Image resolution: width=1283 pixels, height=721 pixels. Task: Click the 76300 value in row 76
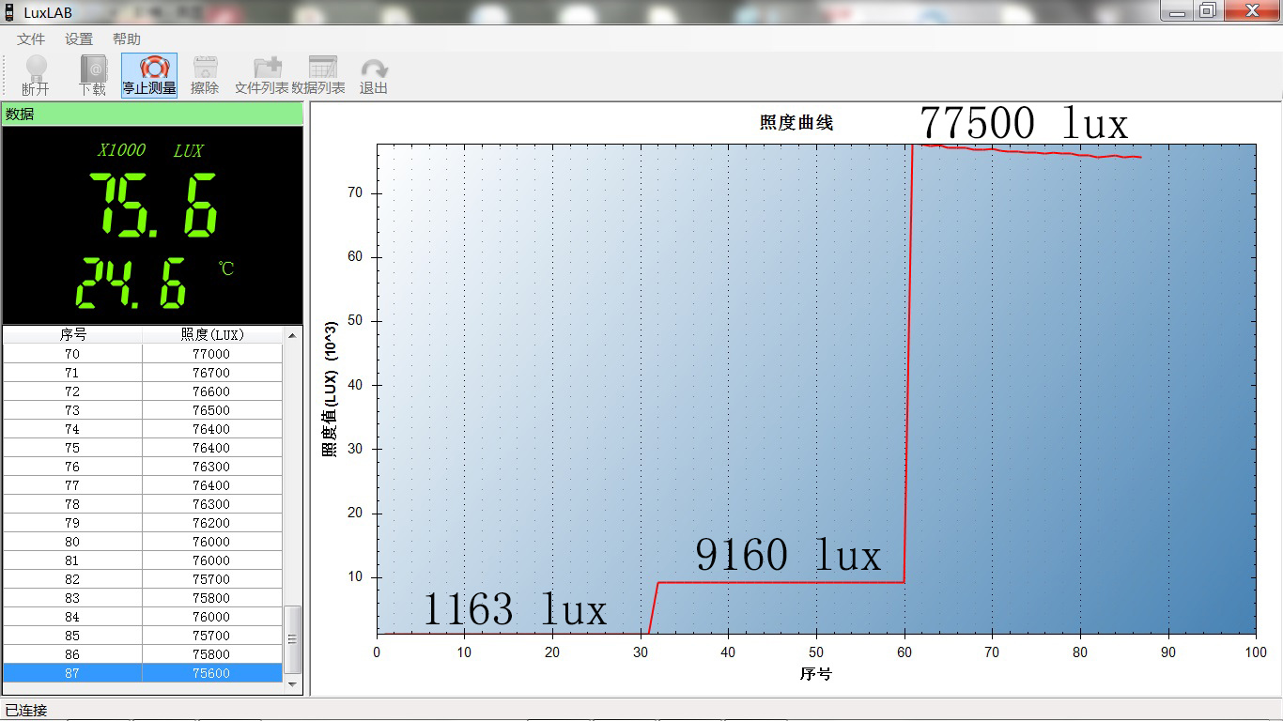tap(211, 467)
